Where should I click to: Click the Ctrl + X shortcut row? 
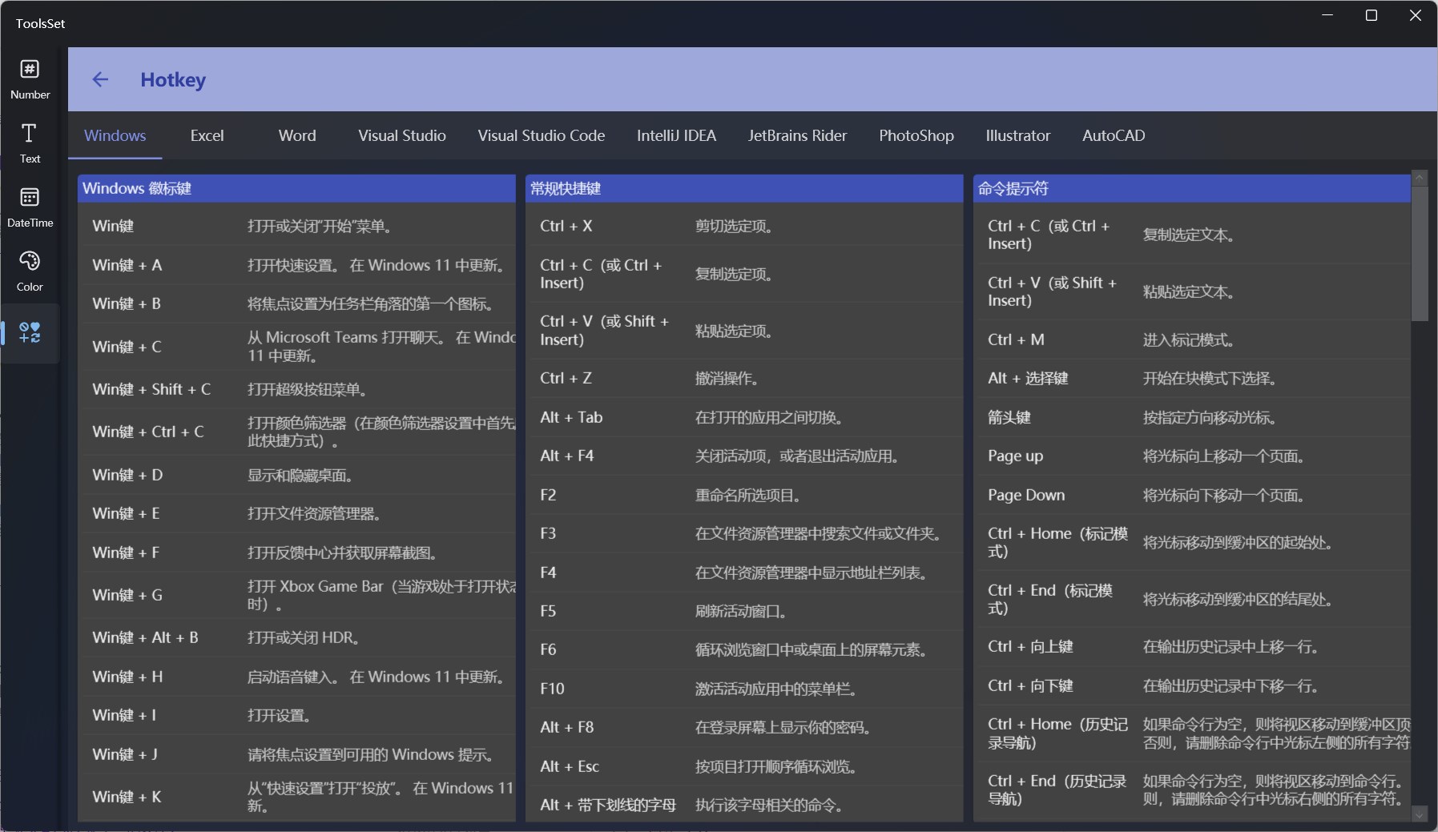click(x=746, y=226)
